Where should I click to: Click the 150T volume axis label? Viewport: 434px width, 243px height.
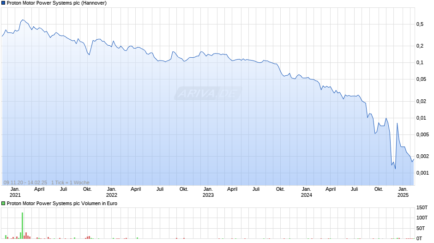pyautogui.click(x=422, y=207)
